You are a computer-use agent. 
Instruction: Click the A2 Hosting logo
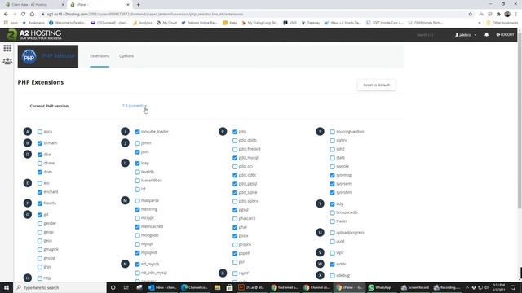pyautogui.click(x=34, y=34)
